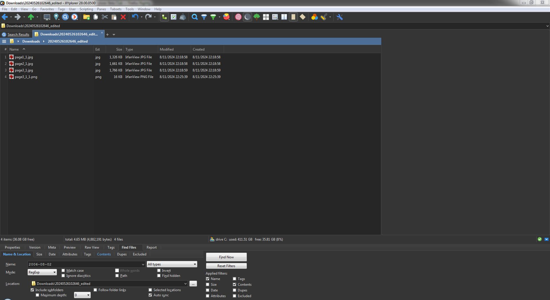This screenshot has width=550, height=300.
Task: Click the Reset Filters button
Action: tap(226, 266)
